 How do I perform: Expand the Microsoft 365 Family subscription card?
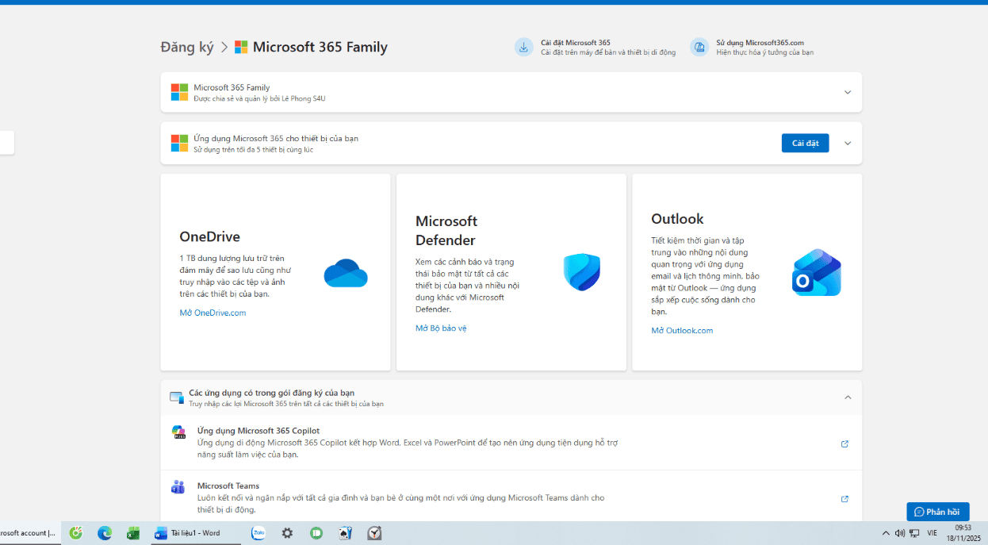click(x=848, y=92)
